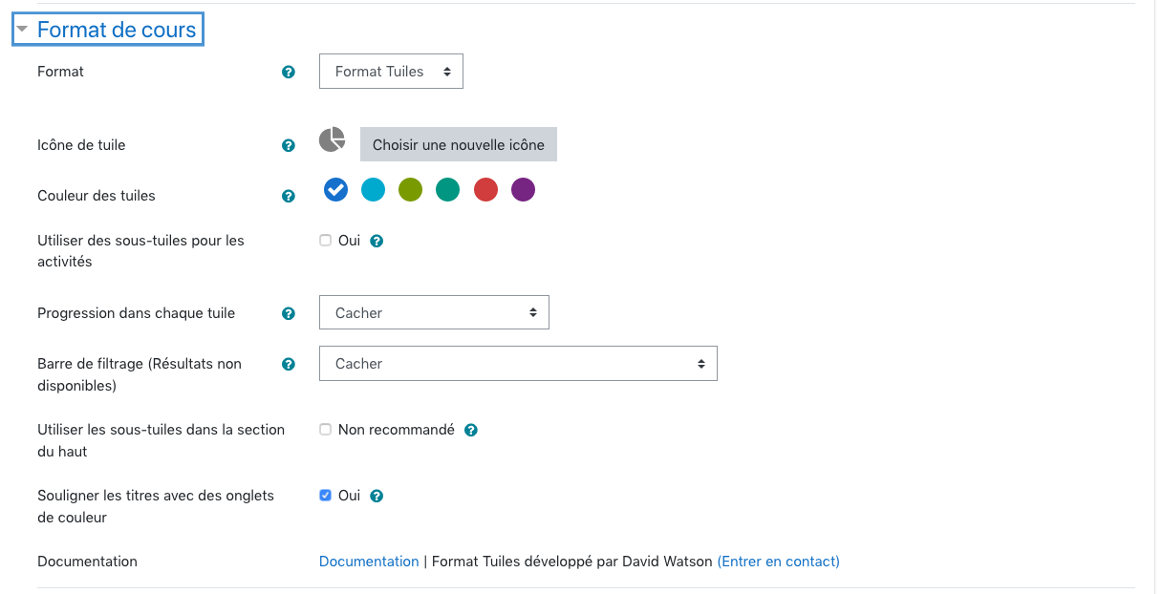Click help icon next to Format label
This screenshot has width=1163, height=594.
pos(289,72)
